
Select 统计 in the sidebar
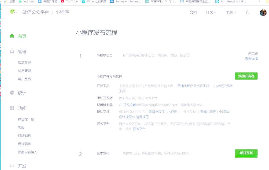[x=22, y=93]
